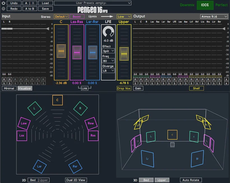Click the Dual 2D View button
Image resolution: width=230 pixels, height=183 pixels.
[76, 180]
